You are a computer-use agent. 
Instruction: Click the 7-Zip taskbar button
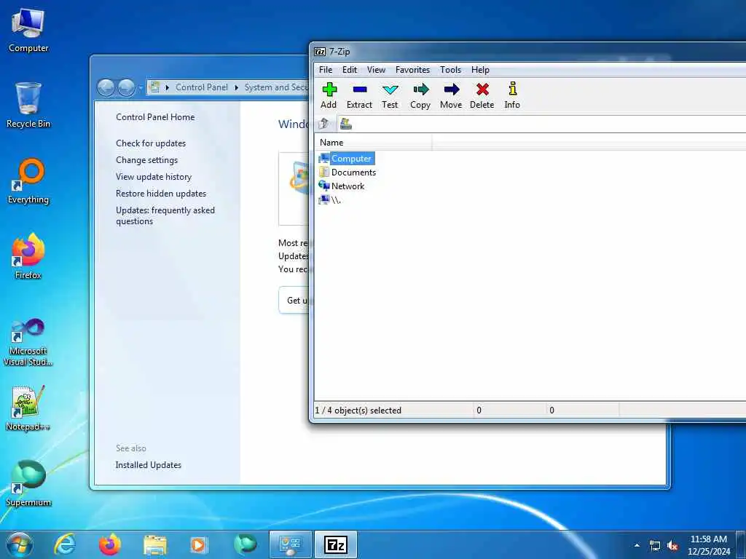pos(335,544)
